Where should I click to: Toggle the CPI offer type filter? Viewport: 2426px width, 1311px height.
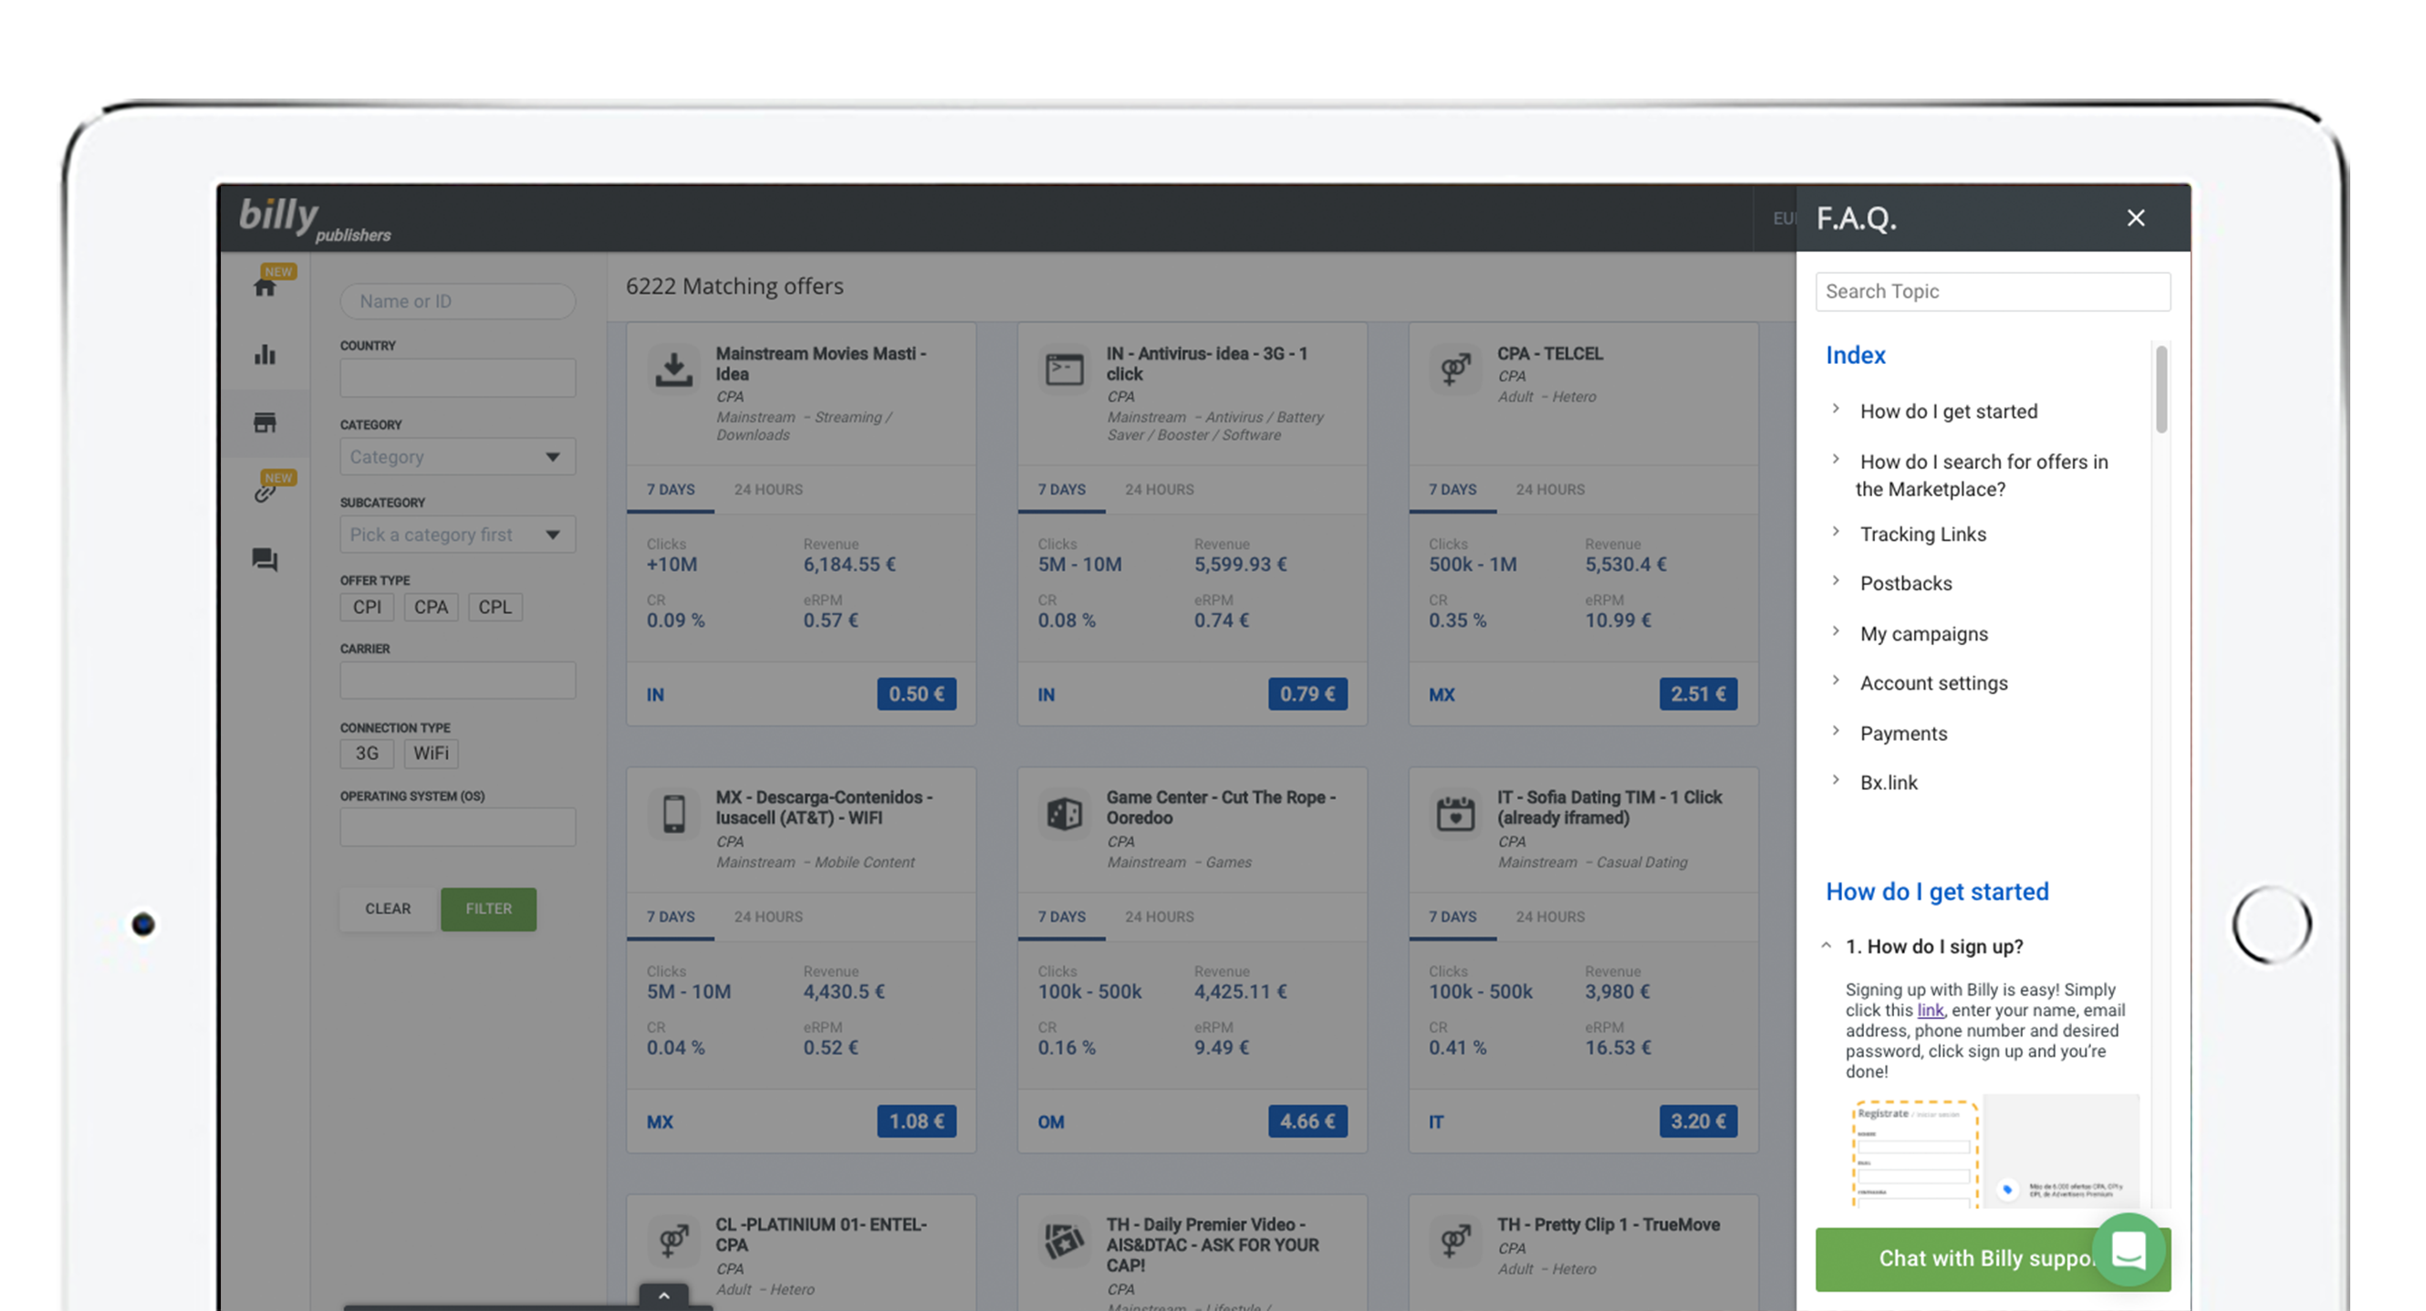pos(367,607)
